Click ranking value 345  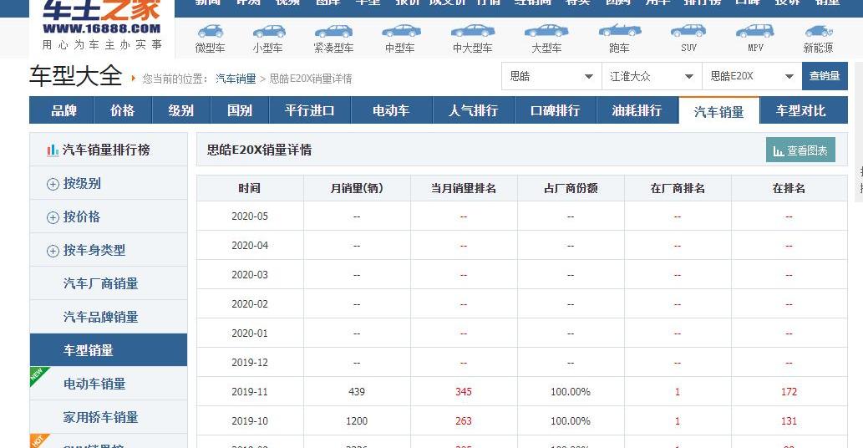[x=464, y=392]
